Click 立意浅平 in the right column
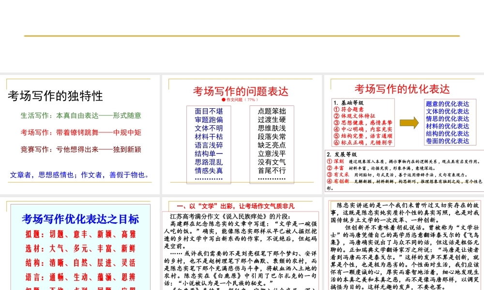 click(x=272, y=154)
